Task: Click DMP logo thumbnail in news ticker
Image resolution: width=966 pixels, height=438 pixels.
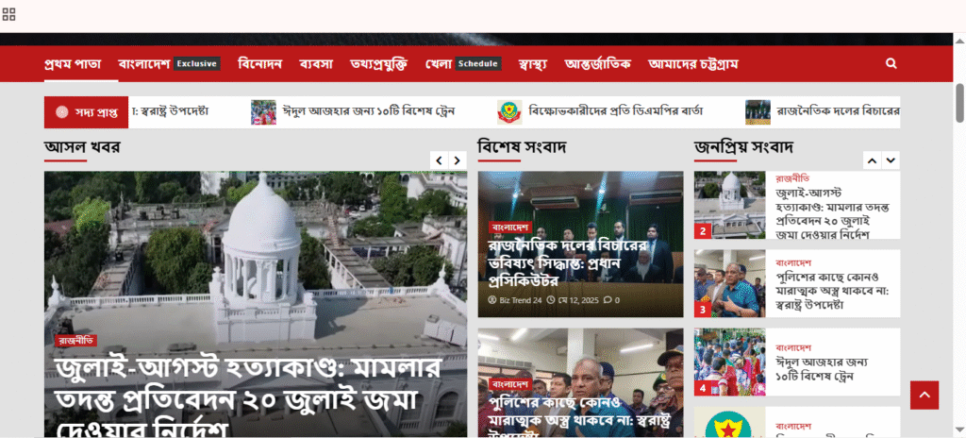Action: [509, 112]
